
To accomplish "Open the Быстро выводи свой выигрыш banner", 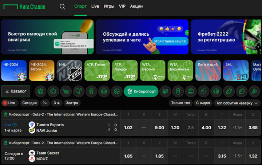I will (x=47, y=37).
